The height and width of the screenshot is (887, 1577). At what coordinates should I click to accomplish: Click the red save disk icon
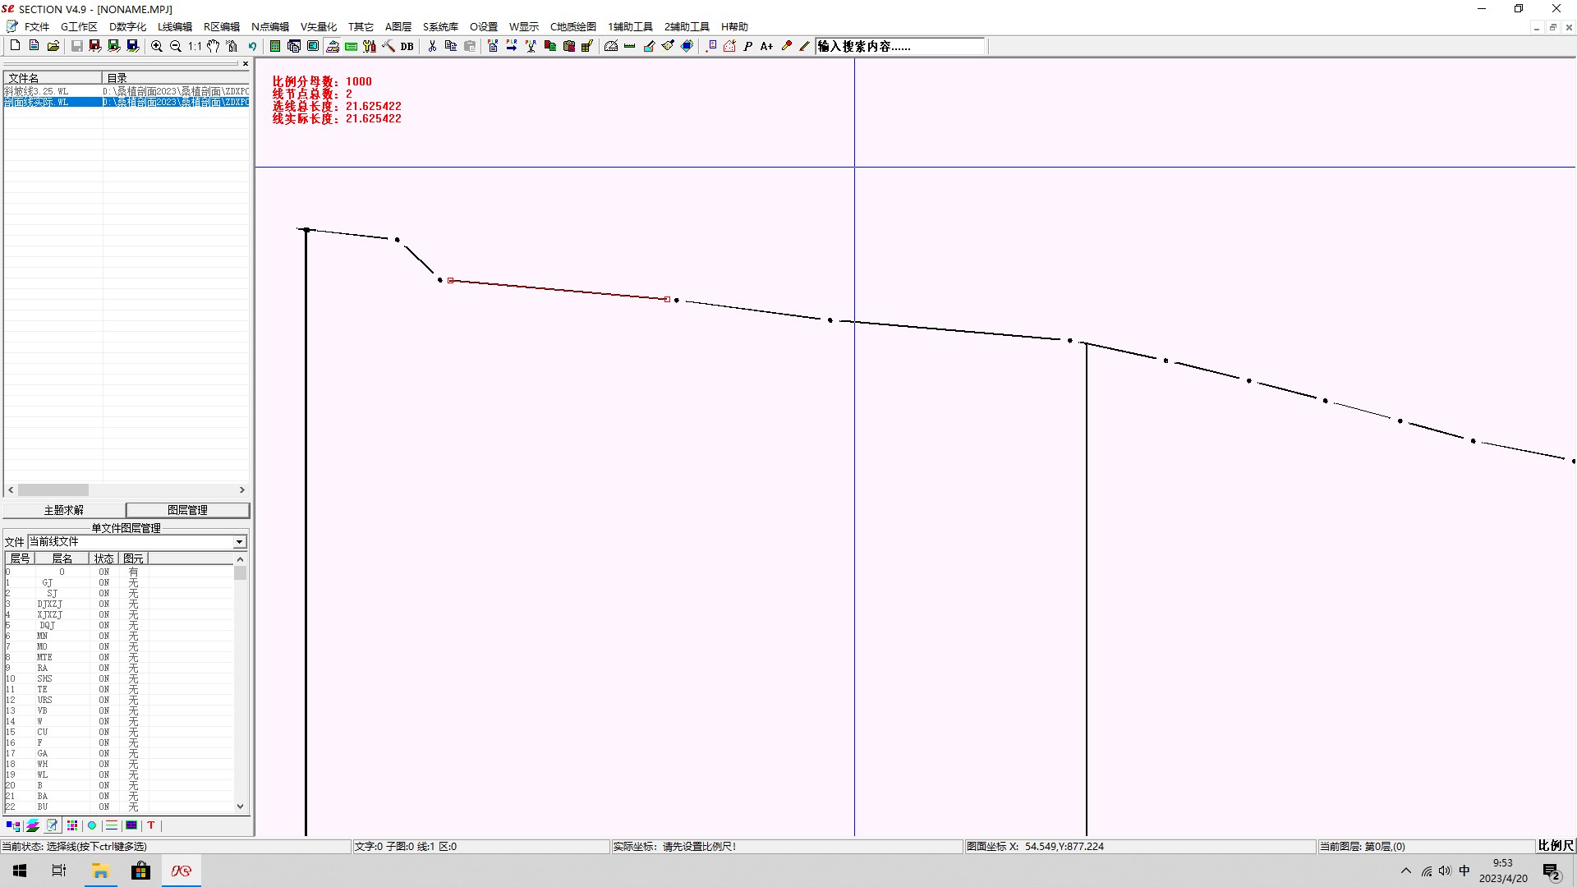coord(95,46)
